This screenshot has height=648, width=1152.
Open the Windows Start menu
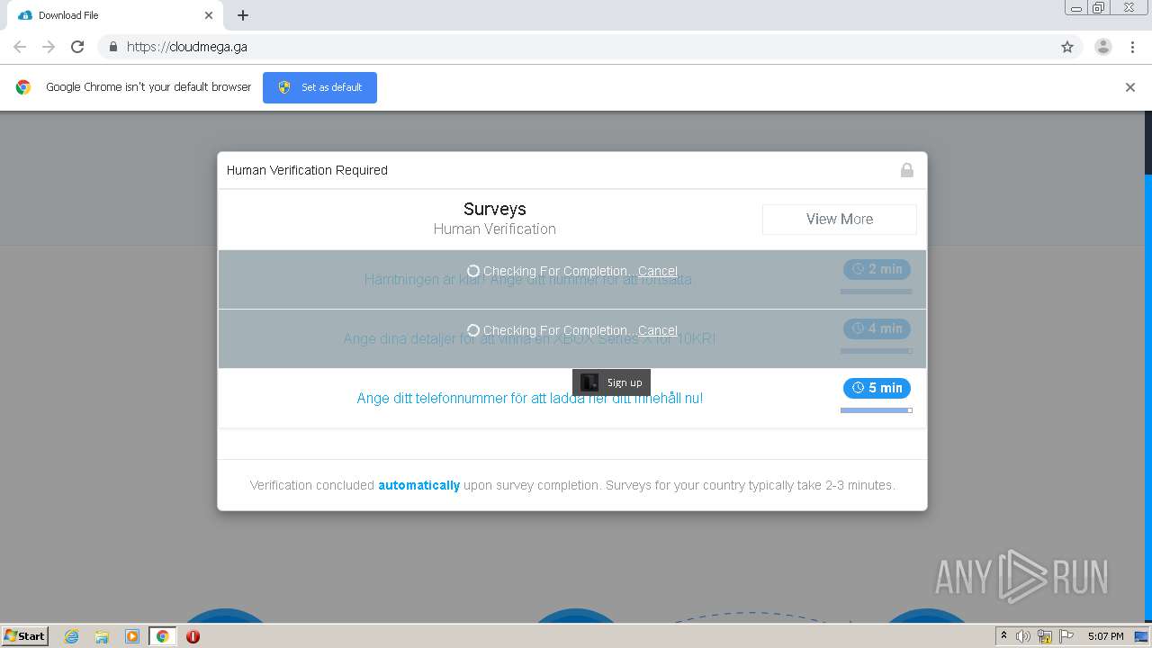click(25, 635)
